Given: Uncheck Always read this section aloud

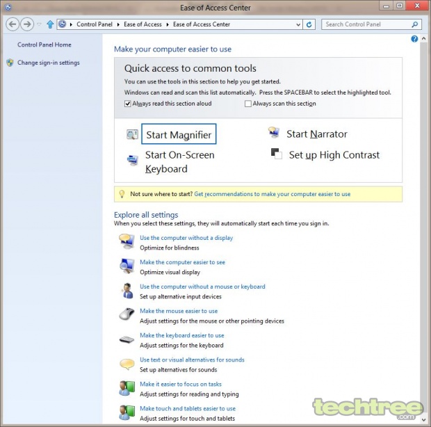Looking at the screenshot, I should (x=127, y=104).
